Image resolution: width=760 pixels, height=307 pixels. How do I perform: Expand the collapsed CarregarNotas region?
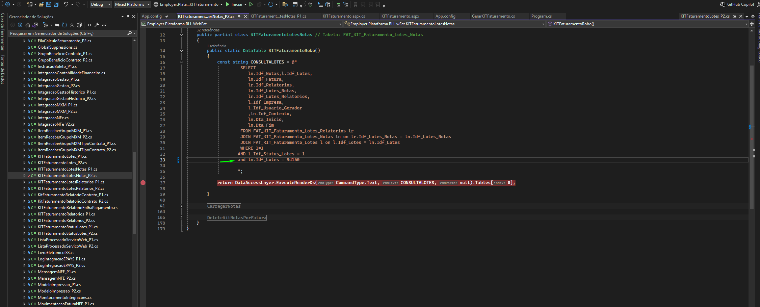(181, 206)
